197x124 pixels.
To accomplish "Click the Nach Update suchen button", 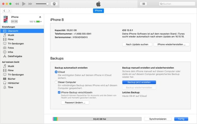I will [x=137, y=44].
